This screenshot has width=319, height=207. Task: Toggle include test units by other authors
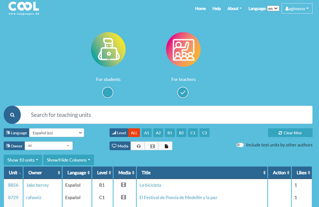(240, 145)
